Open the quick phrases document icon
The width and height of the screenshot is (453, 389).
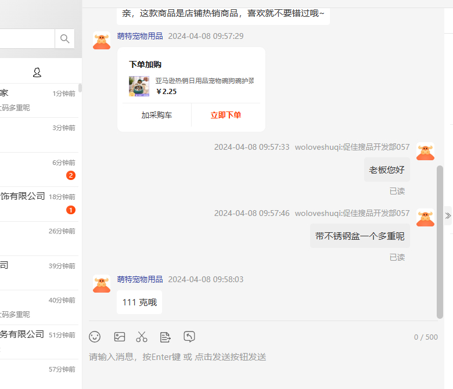click(x=166, y=337)
